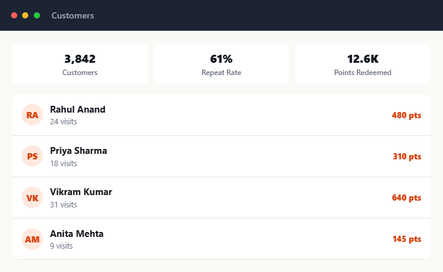
Task: Open the 3,842 Customers stat card
Action: [x=80, y=64]
